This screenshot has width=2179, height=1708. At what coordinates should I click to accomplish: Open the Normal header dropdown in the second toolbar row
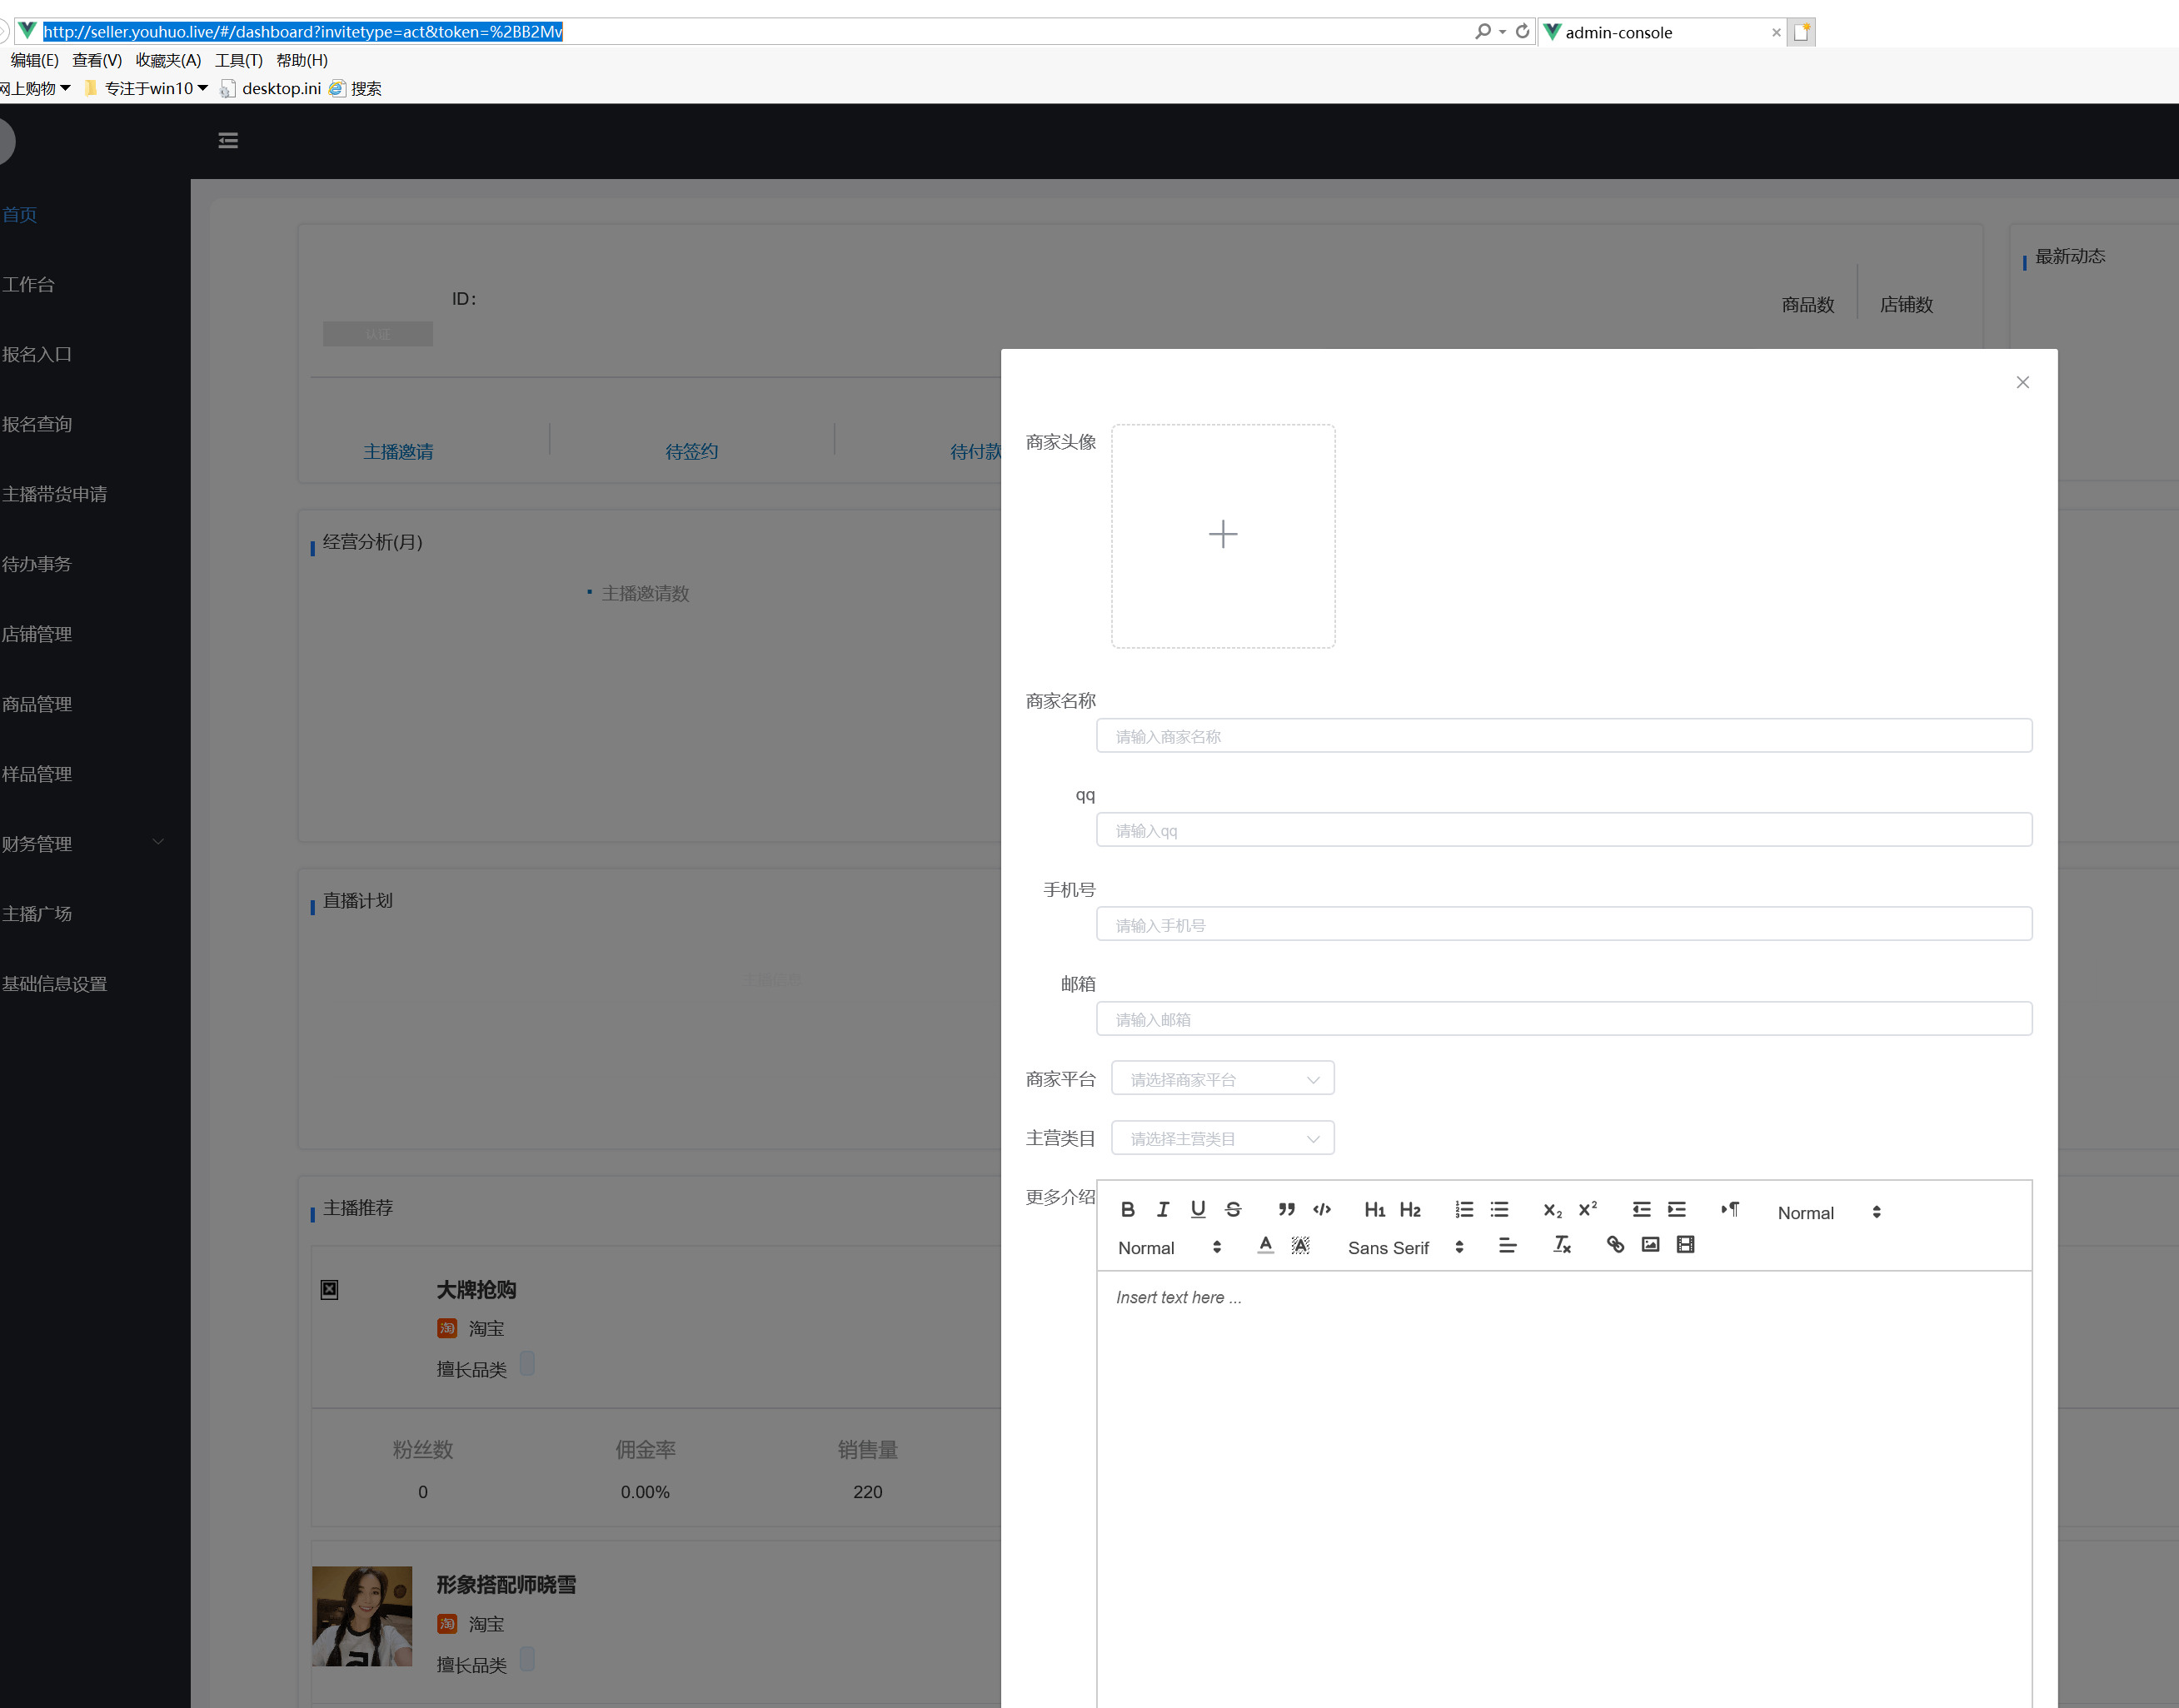click(1170, 1247)
